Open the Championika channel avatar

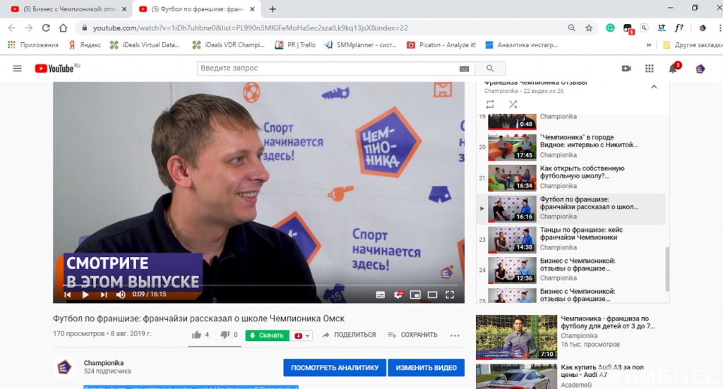pyautogui.click(x=64, y=367)
